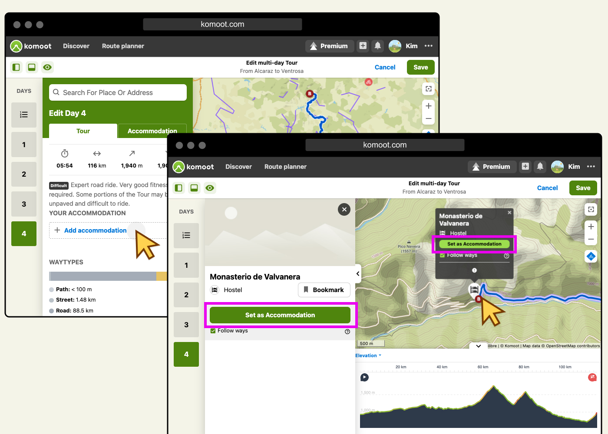608x434 pixels.
Task: Select day 4 in back window
Action: point(24,233)
